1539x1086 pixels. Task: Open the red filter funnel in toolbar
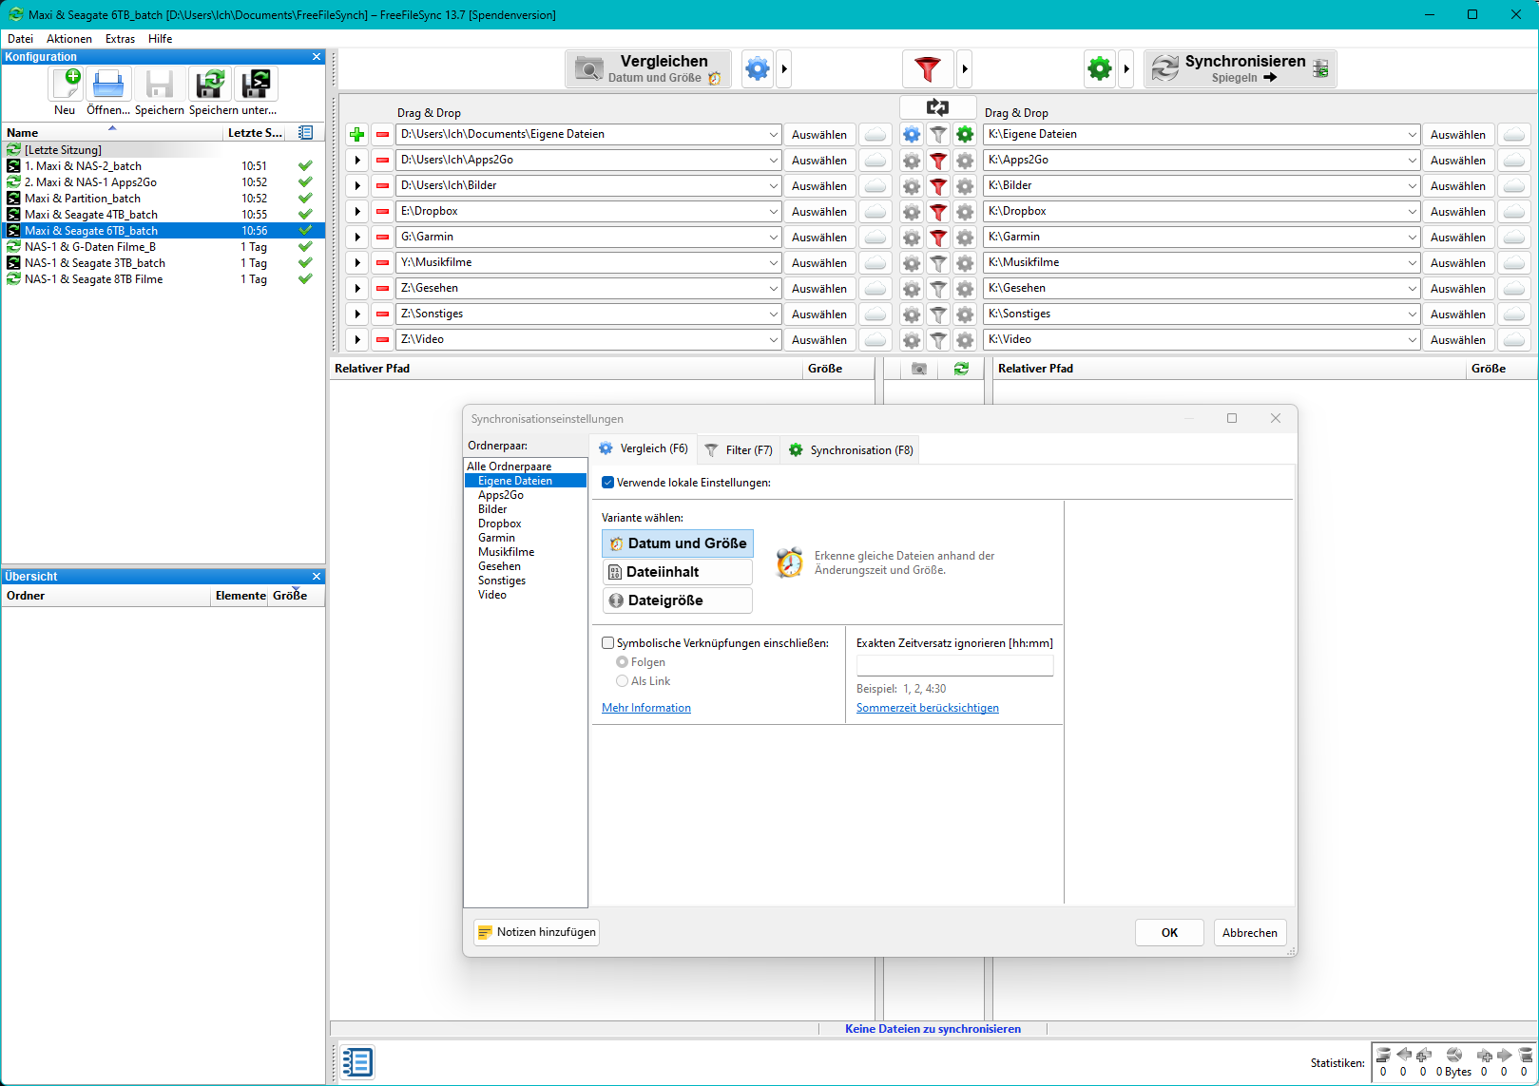point(927,68)
